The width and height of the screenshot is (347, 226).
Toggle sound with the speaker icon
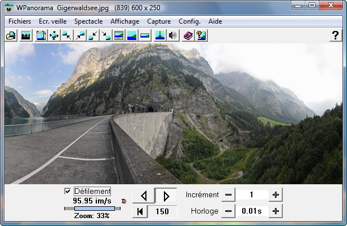173,36
